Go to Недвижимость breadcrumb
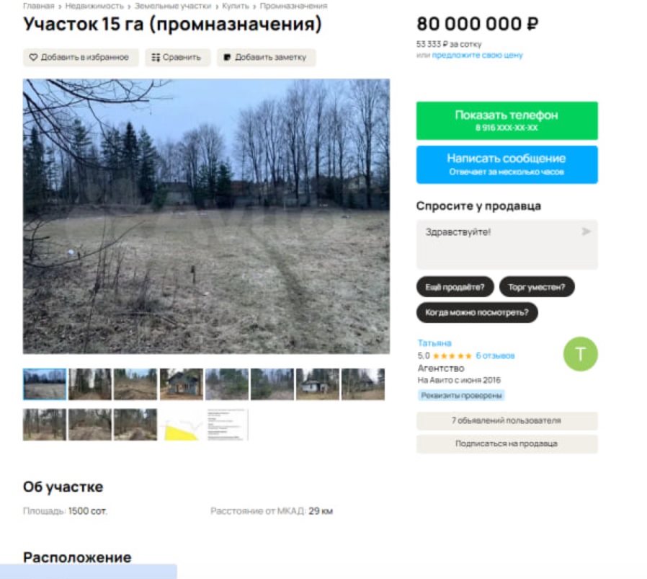647x579 pixels. pyautogui.click(x=94, y=6)
